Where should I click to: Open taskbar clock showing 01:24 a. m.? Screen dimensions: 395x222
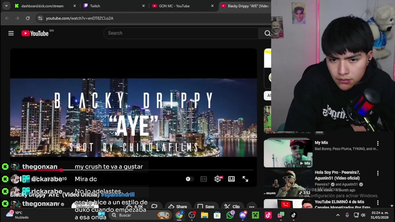coord(380,215)
